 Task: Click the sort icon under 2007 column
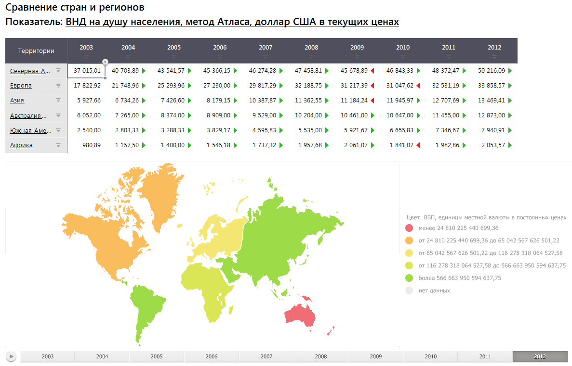(x=266, y=57)
